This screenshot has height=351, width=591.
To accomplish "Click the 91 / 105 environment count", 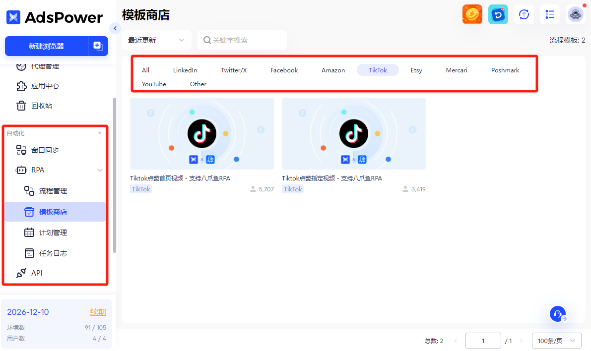I will (x=95, y=328).
